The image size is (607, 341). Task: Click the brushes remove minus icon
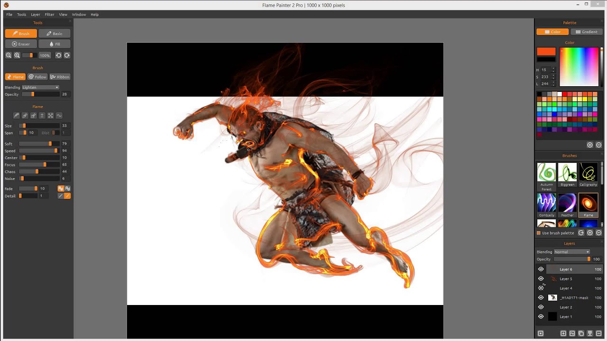coord(598,233)
